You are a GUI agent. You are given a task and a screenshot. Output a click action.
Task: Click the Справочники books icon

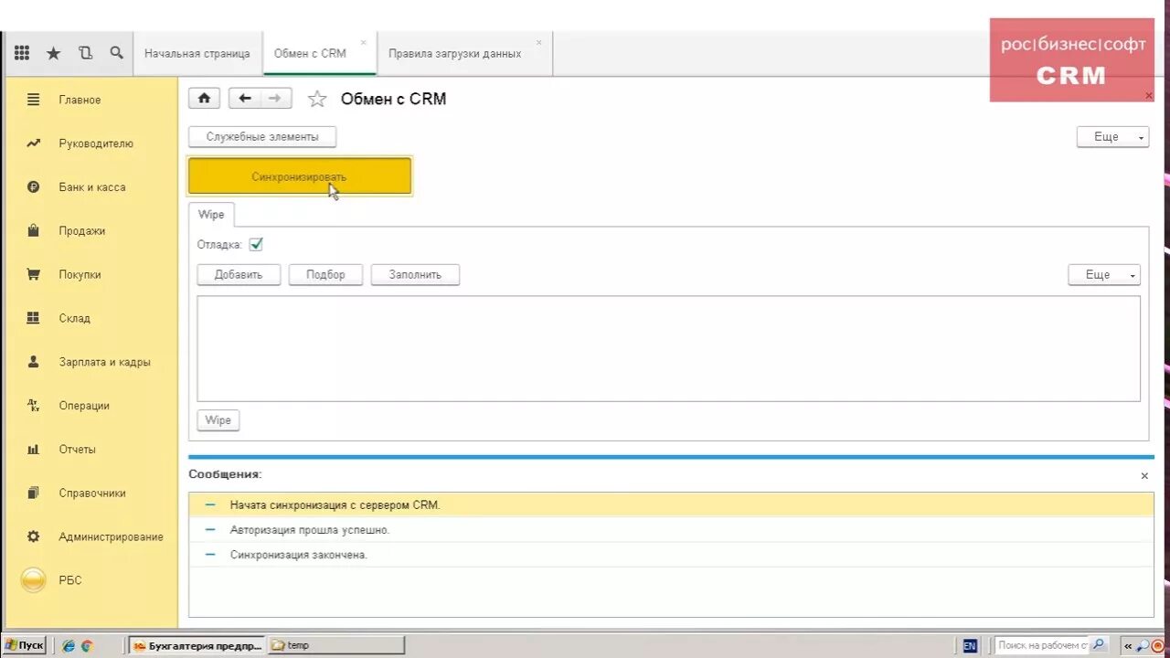click(34, 493)
